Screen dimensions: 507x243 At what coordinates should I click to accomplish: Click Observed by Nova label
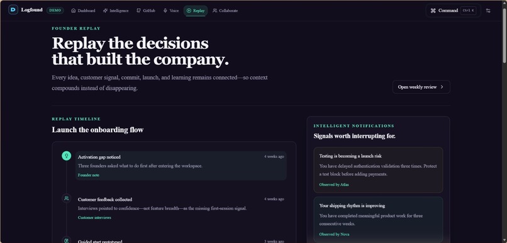click(334, 234)
